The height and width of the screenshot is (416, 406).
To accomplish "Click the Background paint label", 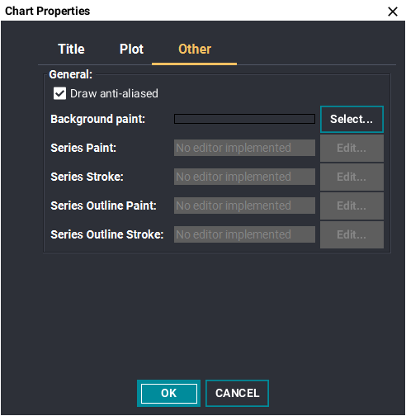I will 97,120.
